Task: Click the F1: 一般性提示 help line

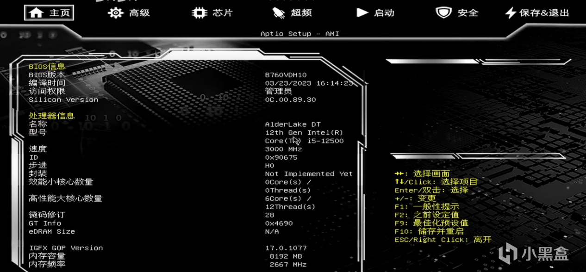Action: [427, 206]
